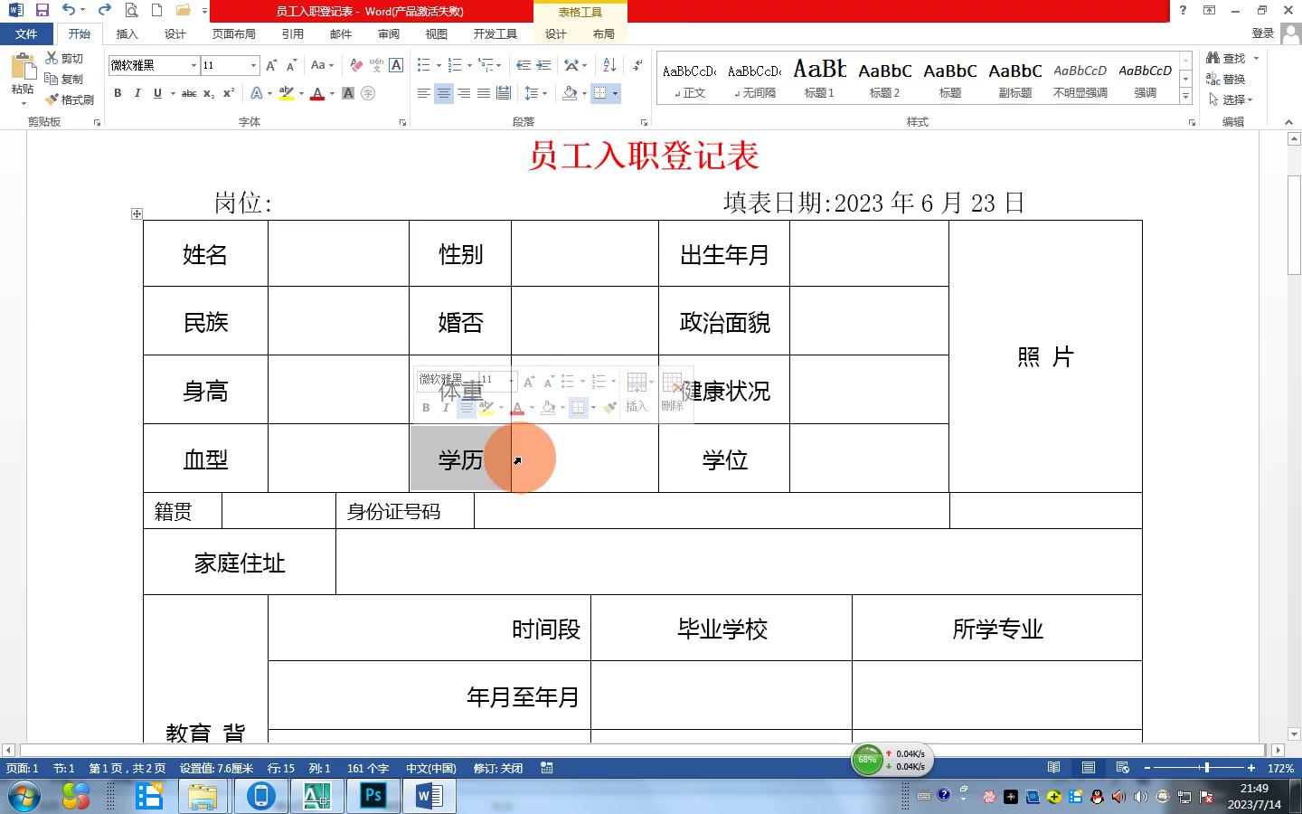
Task: Click the Format Painter (格式刷) button
Action: pos(70,99)
